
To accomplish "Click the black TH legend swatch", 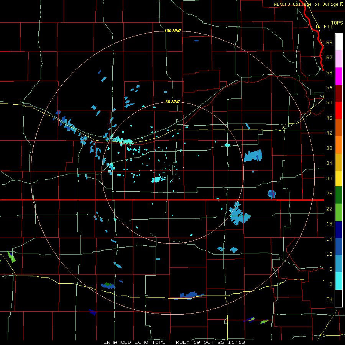I will point(338,298).
